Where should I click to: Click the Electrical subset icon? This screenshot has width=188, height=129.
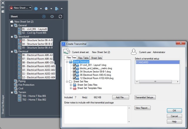16,51
